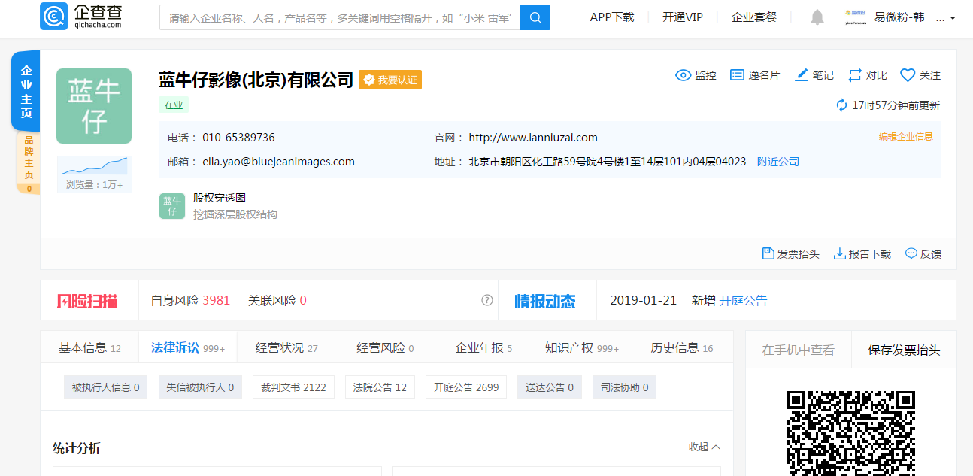Collapse 统计分析 using the 收起 chevron
This screenshot has width=973, height=476.
click(x=716, y=447)
